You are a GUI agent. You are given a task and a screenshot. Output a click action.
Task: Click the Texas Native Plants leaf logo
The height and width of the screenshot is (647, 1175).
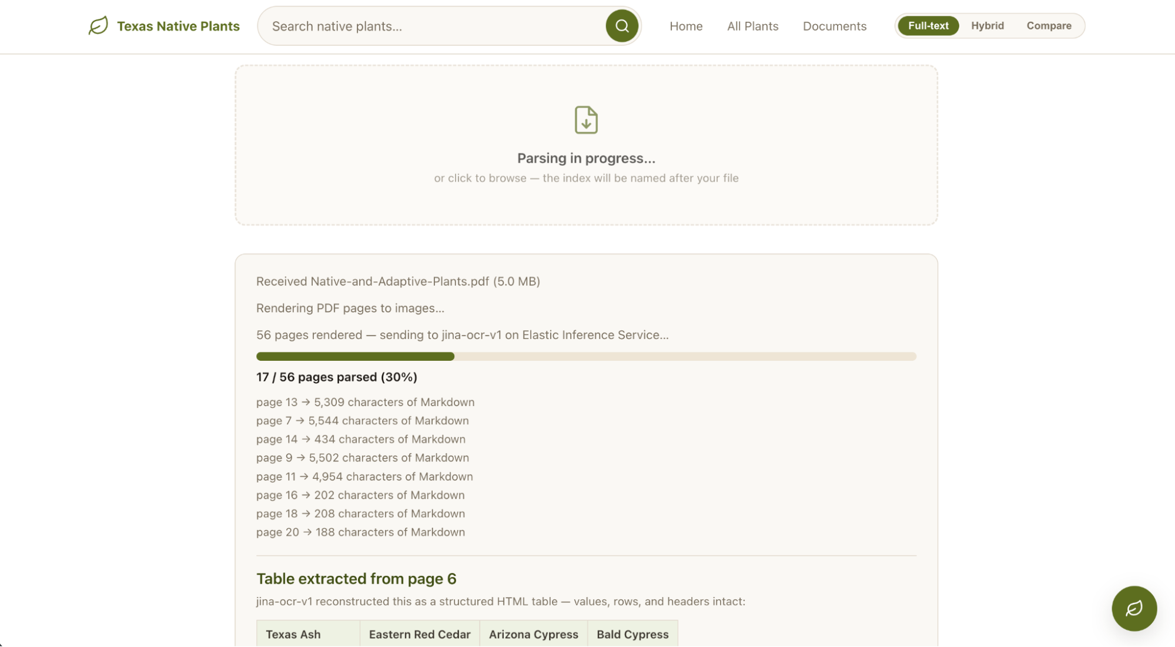pyautogui.click(x=98, y=26)
